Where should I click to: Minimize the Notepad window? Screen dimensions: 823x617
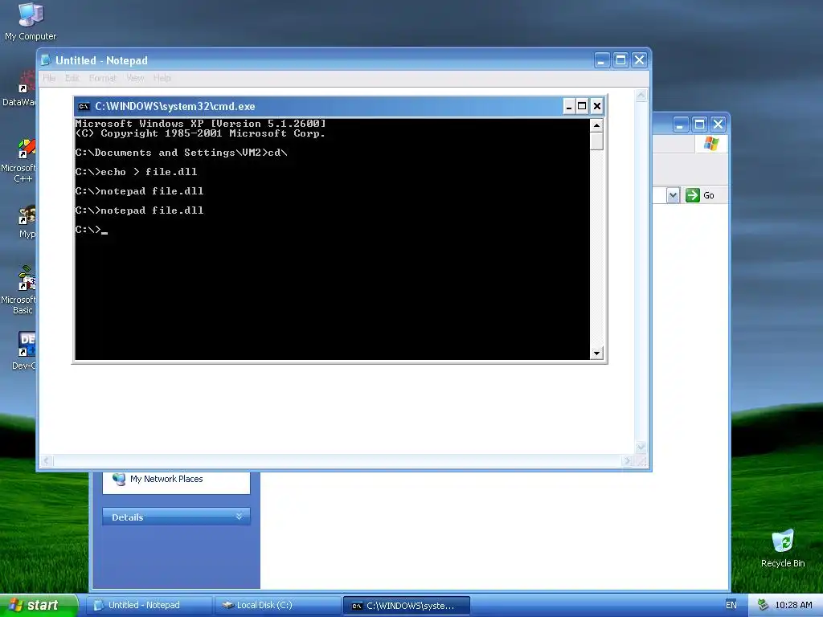(601, 60)
